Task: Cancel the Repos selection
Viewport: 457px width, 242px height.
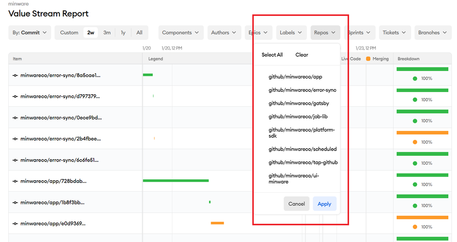Action: pos(296,204)
